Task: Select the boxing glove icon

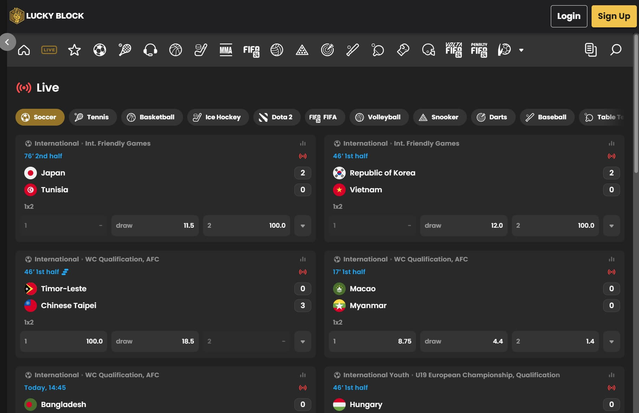Action: (x=403, y=50)
